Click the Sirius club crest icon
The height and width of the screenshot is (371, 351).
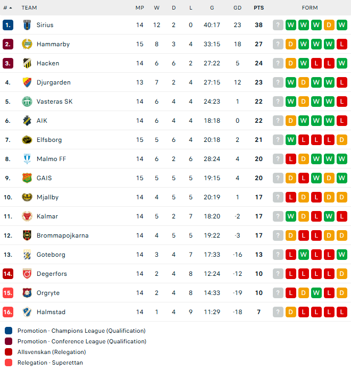27,25
